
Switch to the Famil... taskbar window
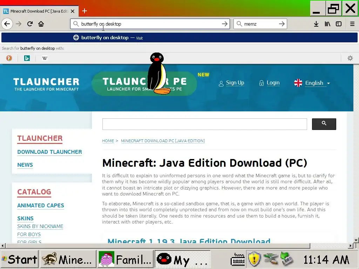[x=125, y=259]
